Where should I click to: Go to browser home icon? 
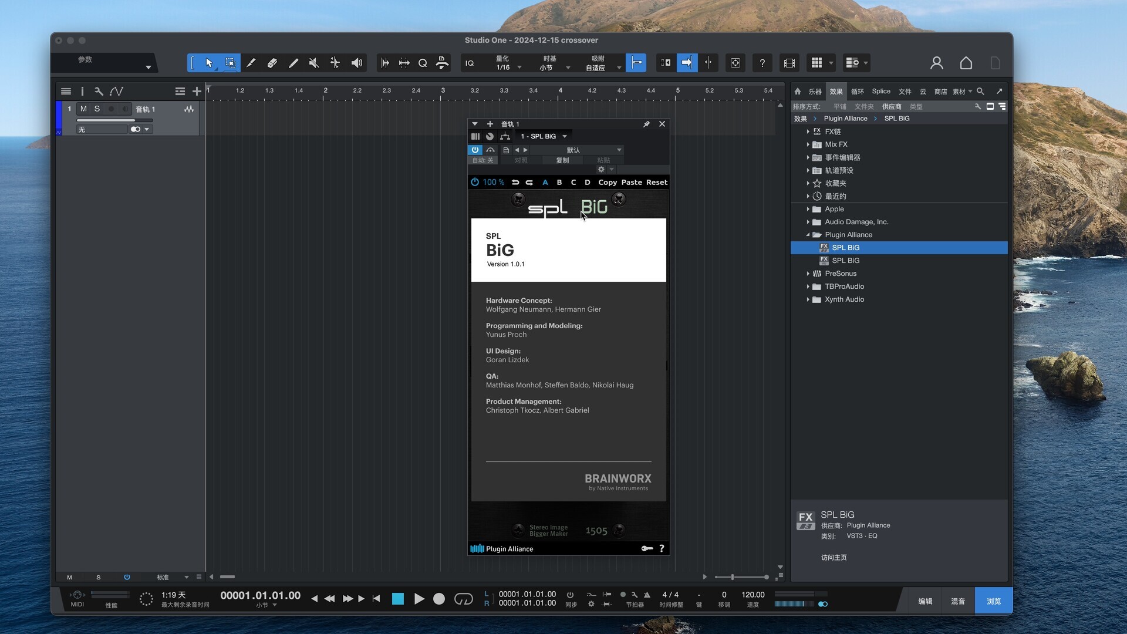coord(798,92)
